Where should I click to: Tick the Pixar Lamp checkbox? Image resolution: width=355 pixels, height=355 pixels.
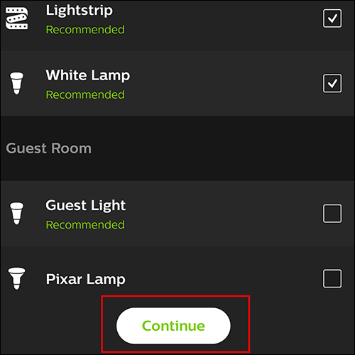pyautogui.click(x=332, y=278)
